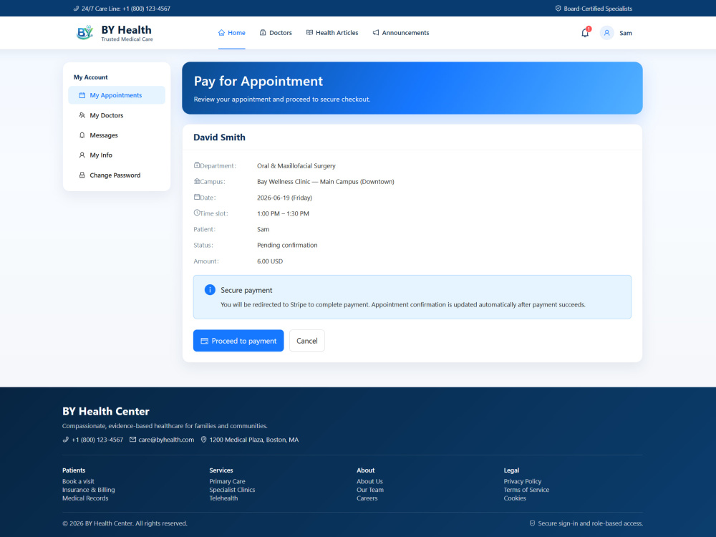Open Primary Care link
716x537 pixels.
(228, 481)
